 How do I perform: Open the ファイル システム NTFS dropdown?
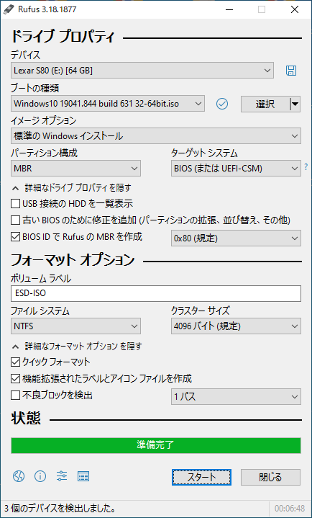tap(76, 326)
